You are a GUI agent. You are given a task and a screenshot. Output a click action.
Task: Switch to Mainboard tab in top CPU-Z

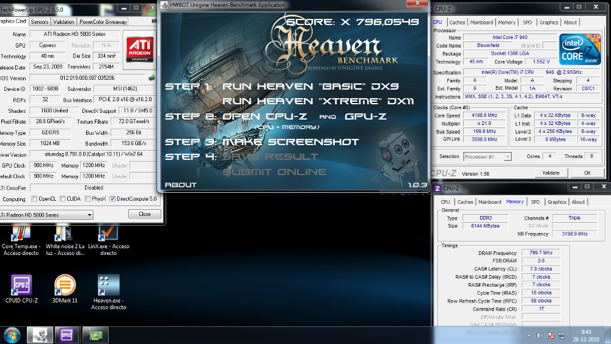click(481, 23)
